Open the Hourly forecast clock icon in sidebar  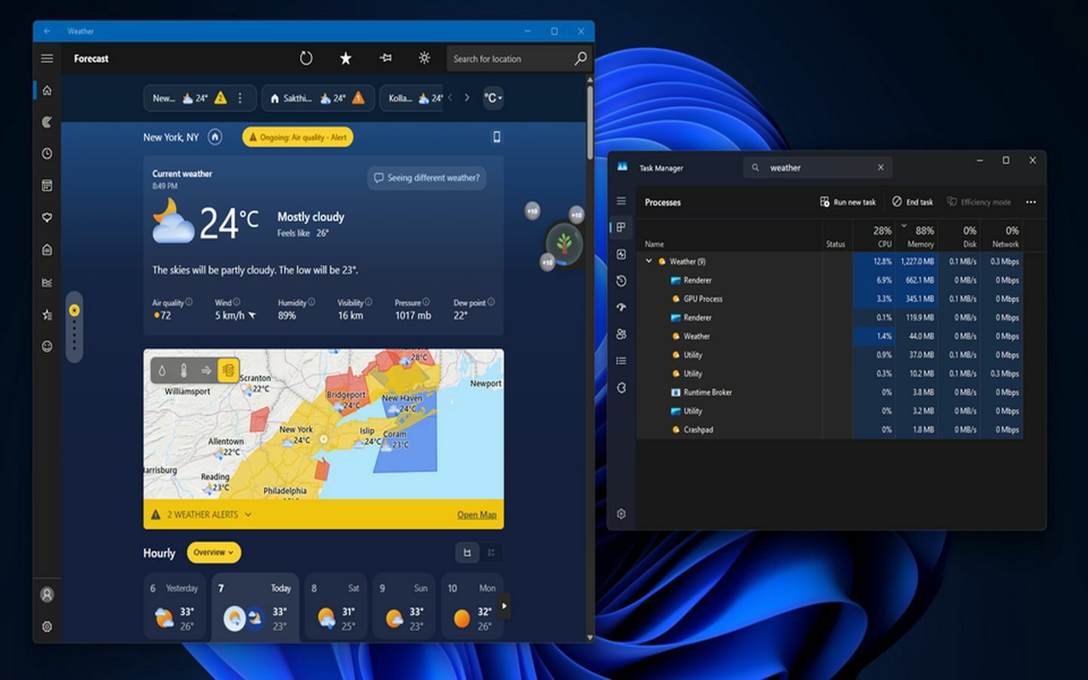47,153
